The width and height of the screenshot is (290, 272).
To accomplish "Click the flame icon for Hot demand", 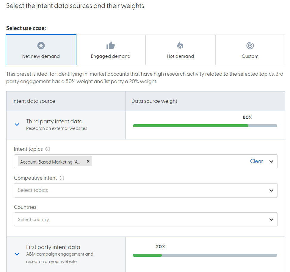I will [x=180, y=45].
